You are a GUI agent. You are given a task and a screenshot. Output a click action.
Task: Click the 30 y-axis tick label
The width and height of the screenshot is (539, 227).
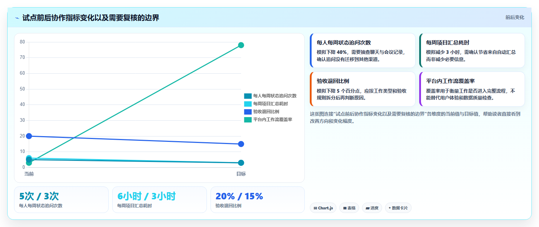(x=22, y=120)
